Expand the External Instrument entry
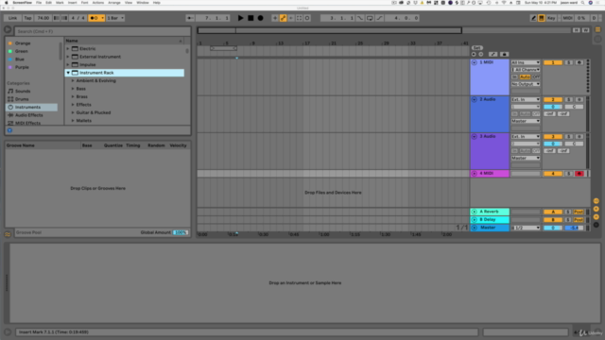This screenshot has height=340, width=605. 68,57
